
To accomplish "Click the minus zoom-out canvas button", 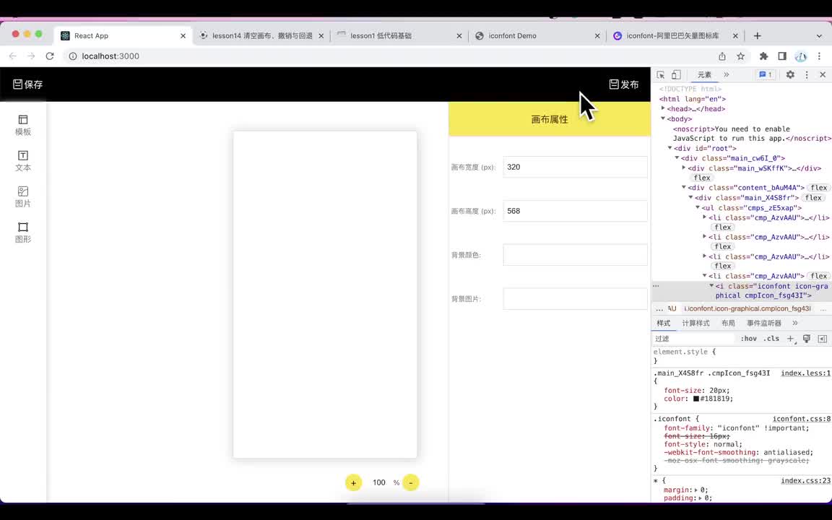I will 411,482.
